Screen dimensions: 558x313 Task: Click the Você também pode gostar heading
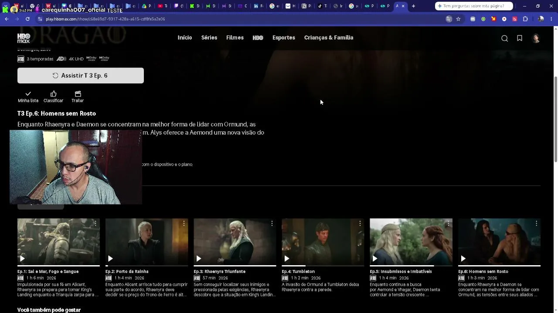click(49, 310)
